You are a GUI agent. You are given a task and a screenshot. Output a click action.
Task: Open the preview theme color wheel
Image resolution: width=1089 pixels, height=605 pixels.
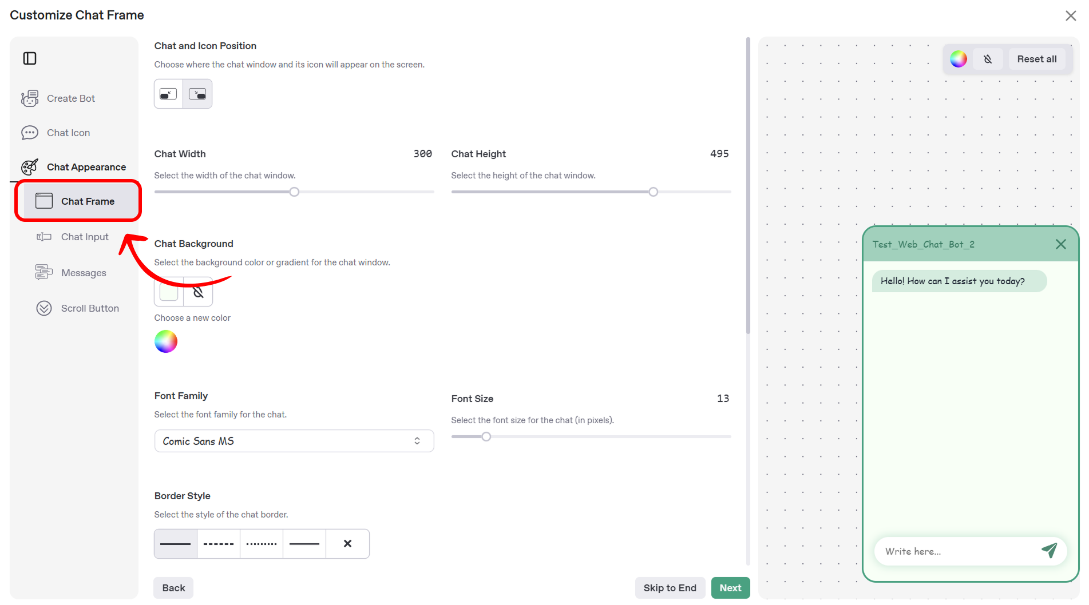[x=959, y=59]
